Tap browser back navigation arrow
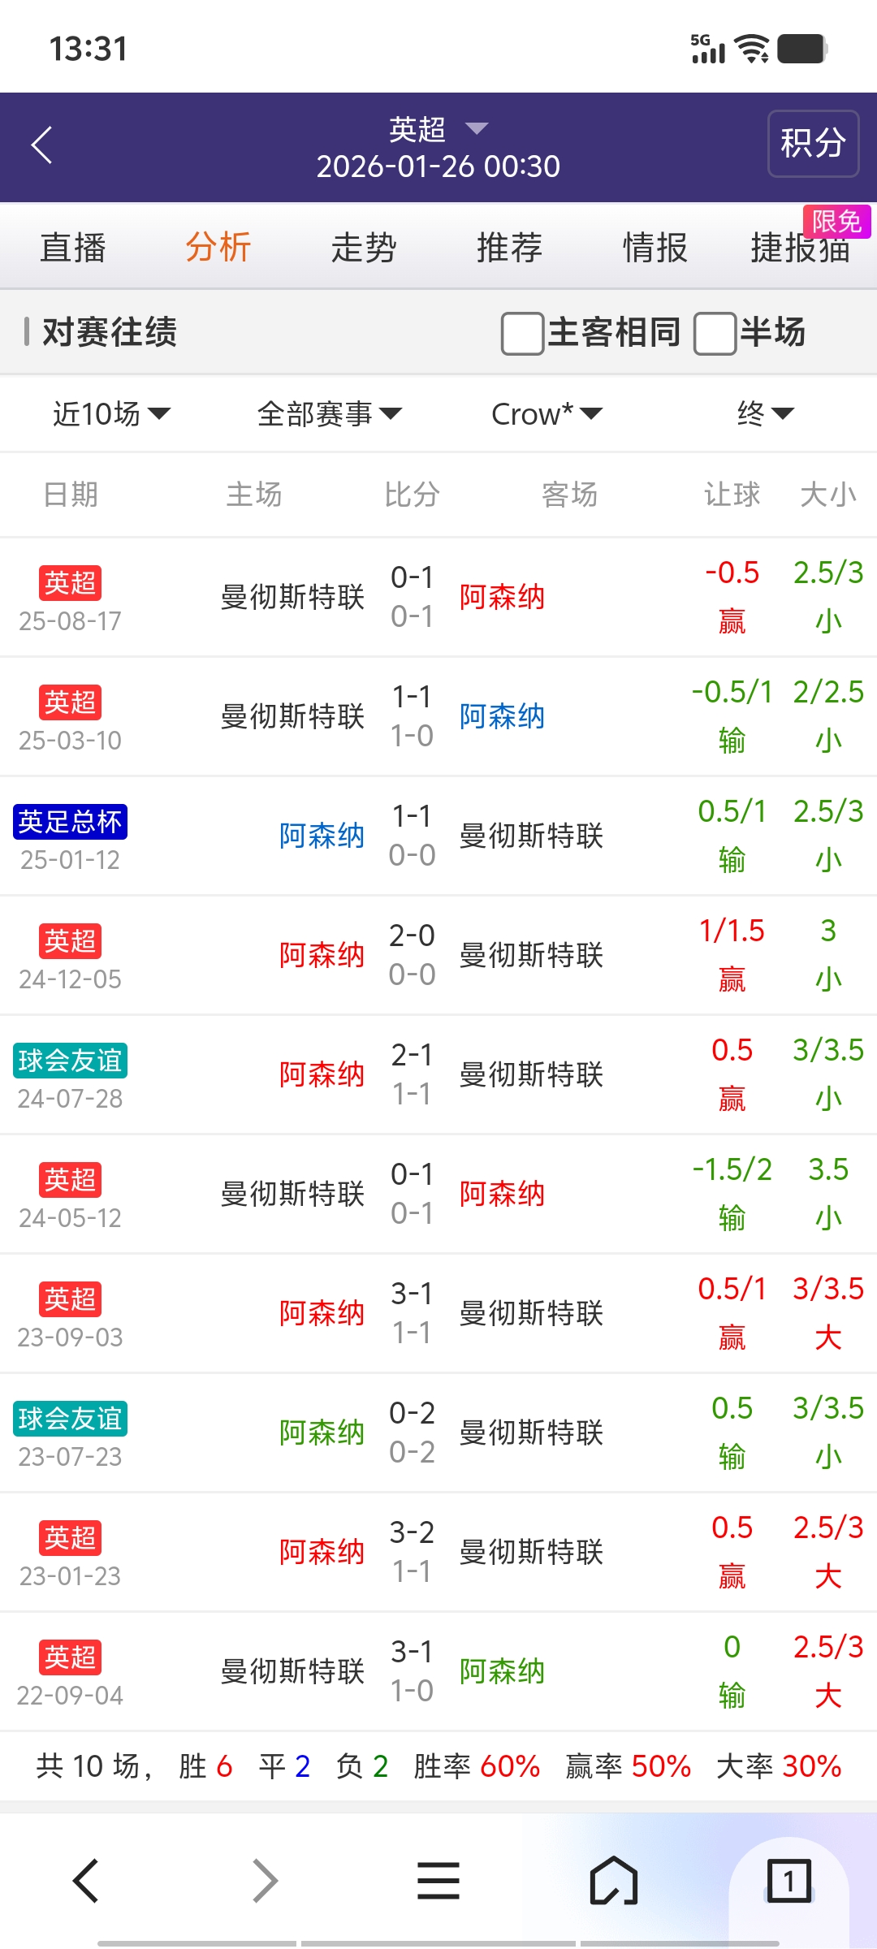Image resolution: width=877 pixels, height=1949 pixels. (x=86, y=1881)
